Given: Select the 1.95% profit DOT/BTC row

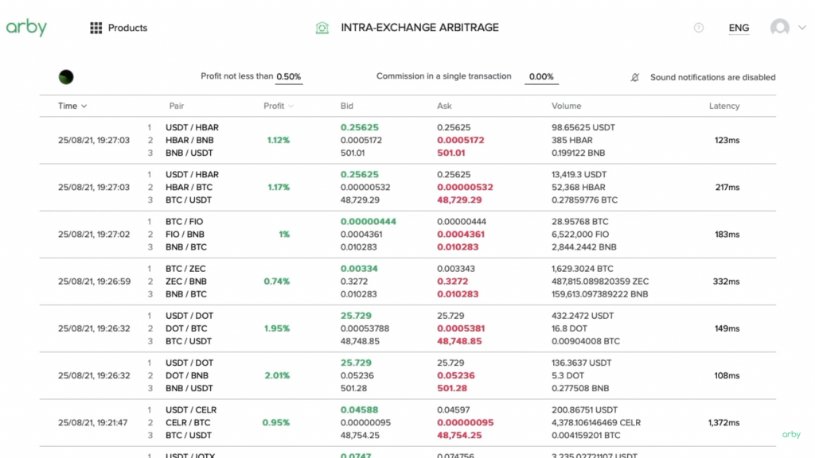Looking at the screenshot, I should [276, 328].
